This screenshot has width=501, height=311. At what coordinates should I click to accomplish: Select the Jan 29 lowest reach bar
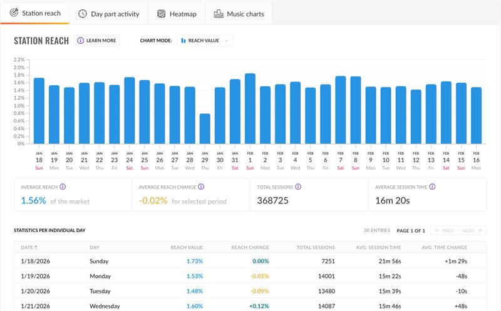click(204, 128)
